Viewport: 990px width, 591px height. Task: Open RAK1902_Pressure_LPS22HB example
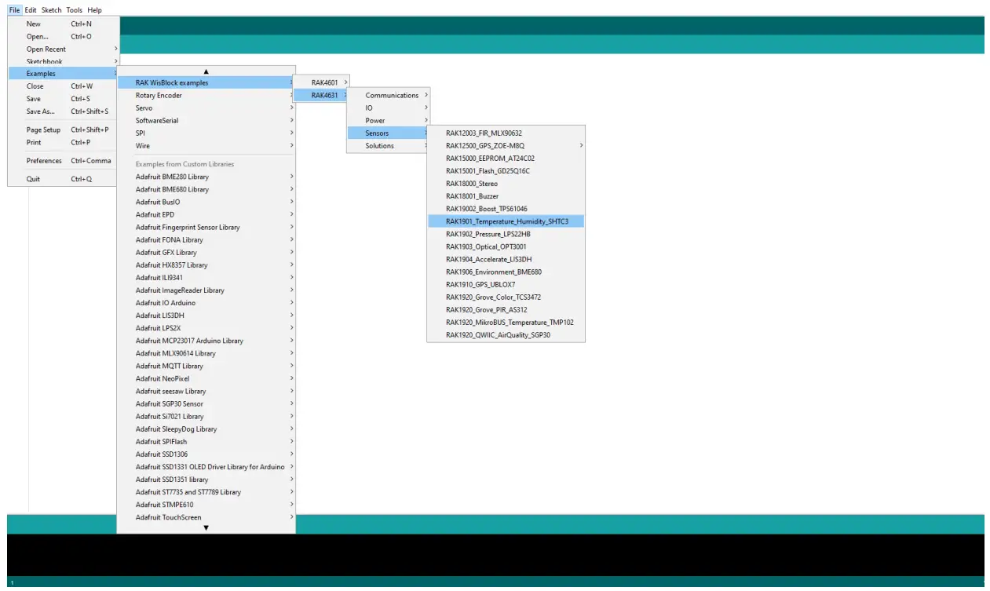point(506,234)
